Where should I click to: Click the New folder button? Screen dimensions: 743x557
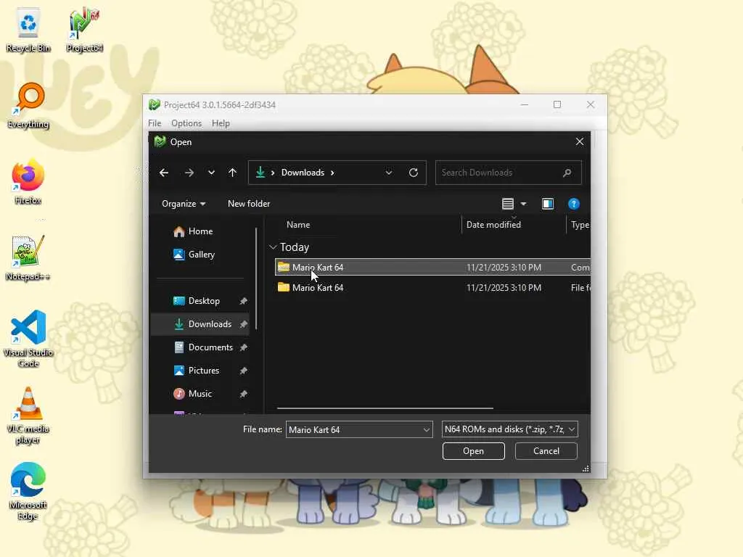[x=249, y=204]
